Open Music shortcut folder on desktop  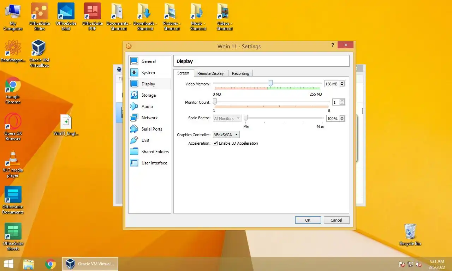coord(198,17)
